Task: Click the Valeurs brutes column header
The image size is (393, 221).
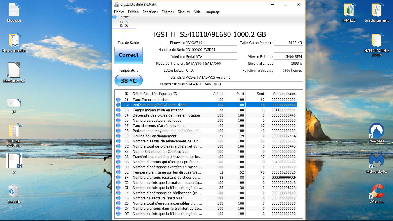Action: tap(284, 94)
